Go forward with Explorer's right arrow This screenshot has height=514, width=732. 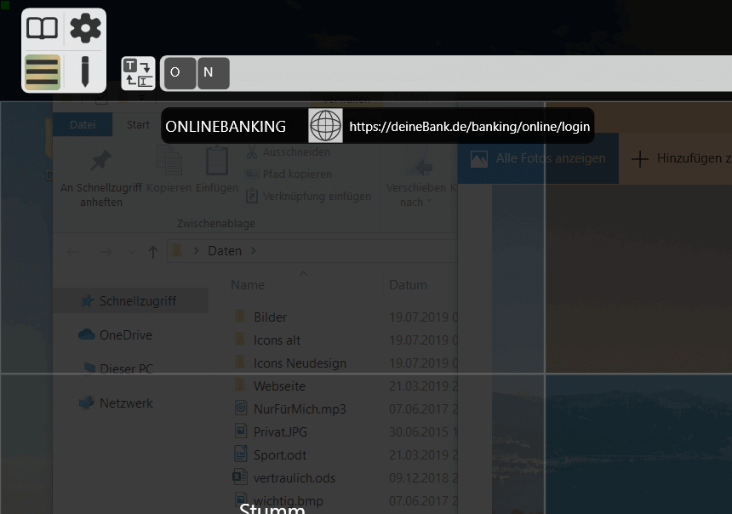click(x=106, y=252)
